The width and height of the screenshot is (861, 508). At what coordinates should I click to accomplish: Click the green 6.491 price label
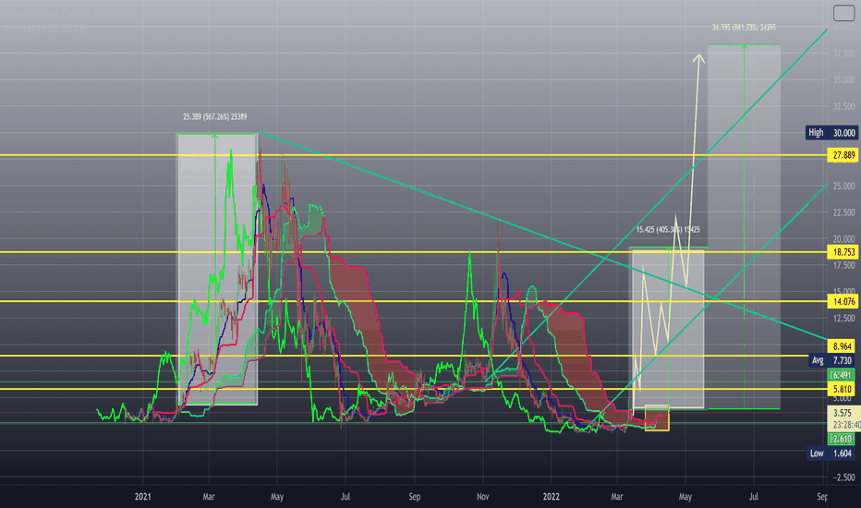point(842,375)
